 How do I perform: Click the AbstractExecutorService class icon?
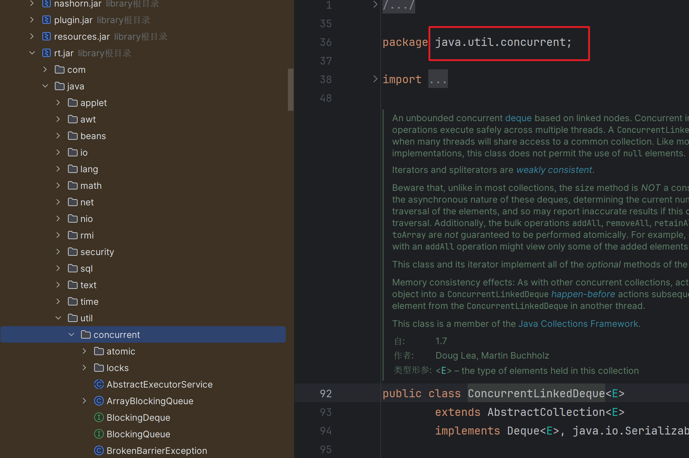coord(99,384)
